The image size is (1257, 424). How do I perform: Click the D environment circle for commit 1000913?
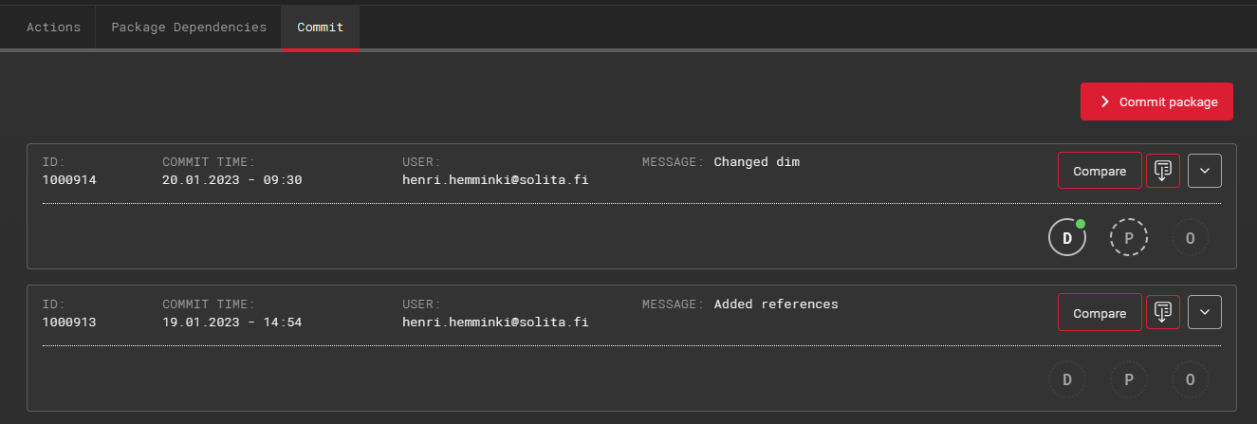pos(1067,379)
